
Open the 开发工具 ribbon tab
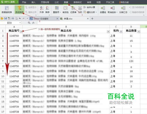coord(110,2)
